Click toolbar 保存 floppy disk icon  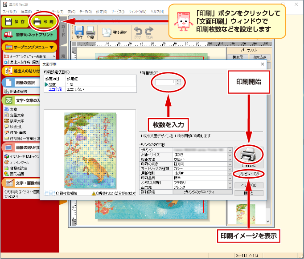[x=79, y=33]
